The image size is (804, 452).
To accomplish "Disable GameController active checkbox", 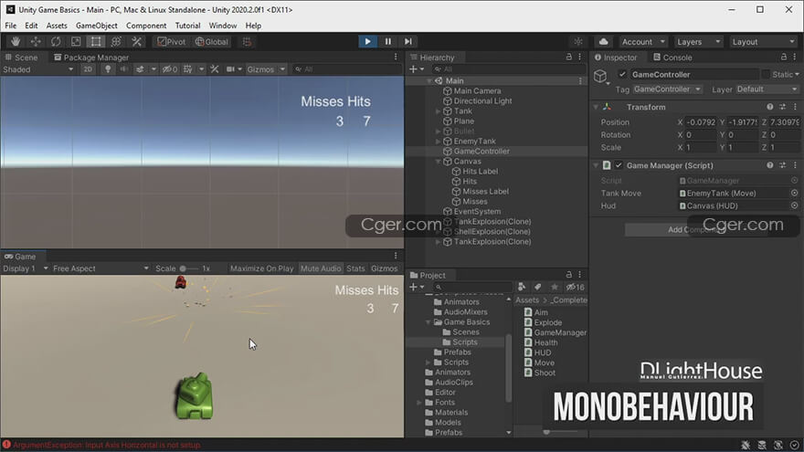I will tap(622, 74).
